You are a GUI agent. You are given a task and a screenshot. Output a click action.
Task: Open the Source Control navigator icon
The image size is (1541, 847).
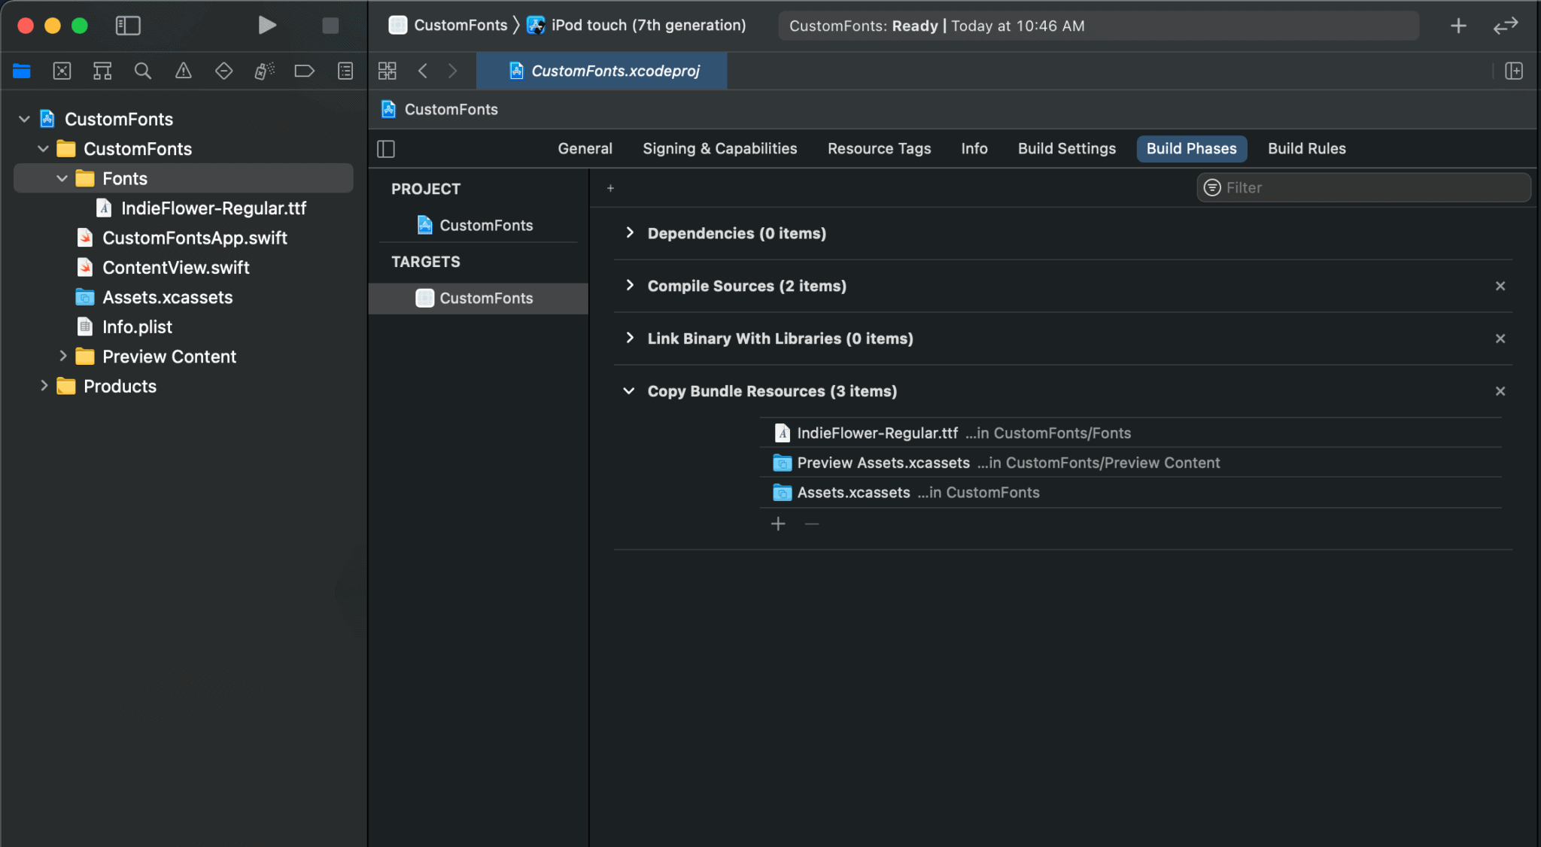[62, 71]
